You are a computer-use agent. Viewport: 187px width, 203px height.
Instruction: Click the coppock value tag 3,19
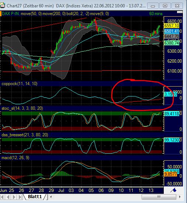170,94
